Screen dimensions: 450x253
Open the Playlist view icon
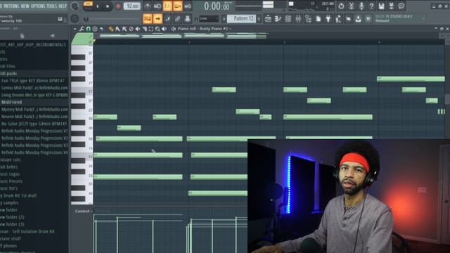(x=268, y=19)
